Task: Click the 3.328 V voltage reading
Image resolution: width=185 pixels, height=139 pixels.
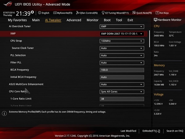Action: point(158,114)
